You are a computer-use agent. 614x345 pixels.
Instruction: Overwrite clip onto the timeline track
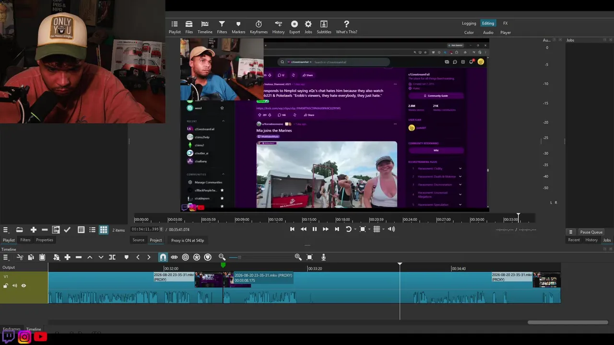pyautogui.click(x=101, y=257)
